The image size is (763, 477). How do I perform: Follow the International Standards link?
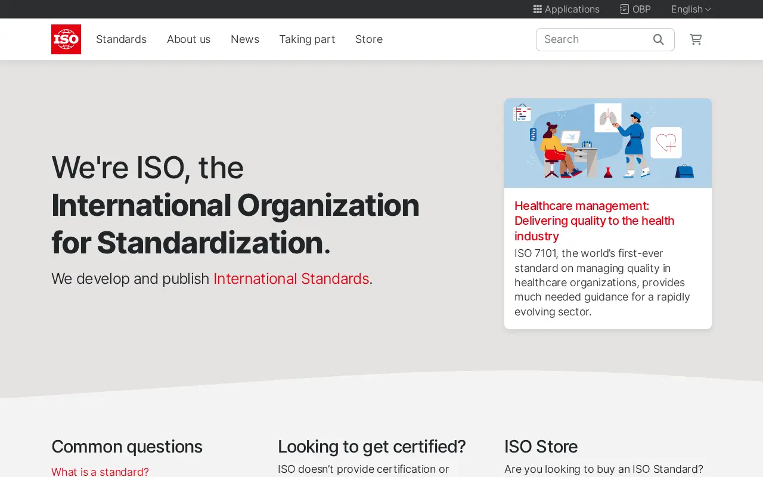(291, 278)
